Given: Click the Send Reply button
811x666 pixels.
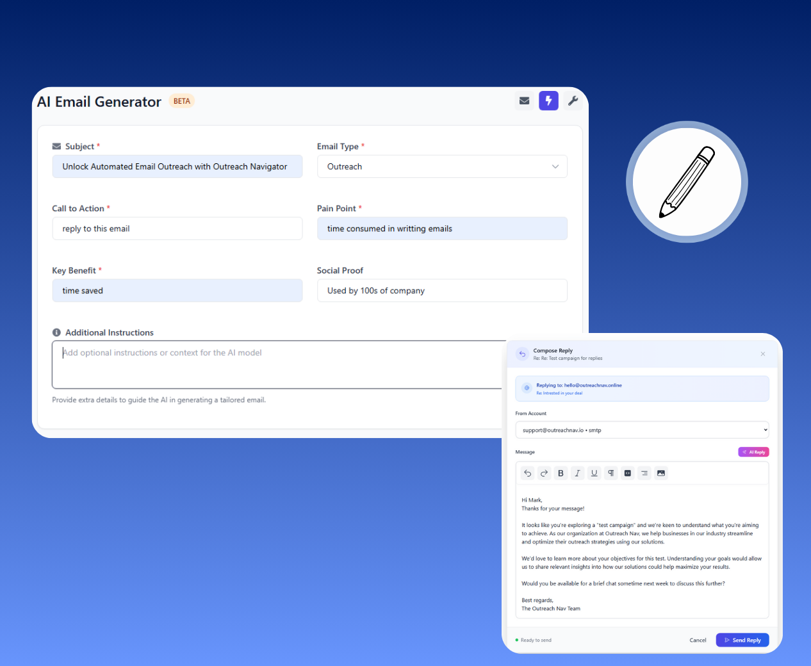Looking at the screenshot, I should 742,640.
